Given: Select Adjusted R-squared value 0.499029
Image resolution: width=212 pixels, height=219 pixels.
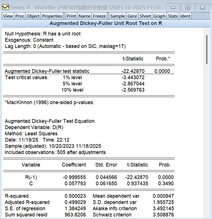Looking at the screenshot, I should 75,202.
